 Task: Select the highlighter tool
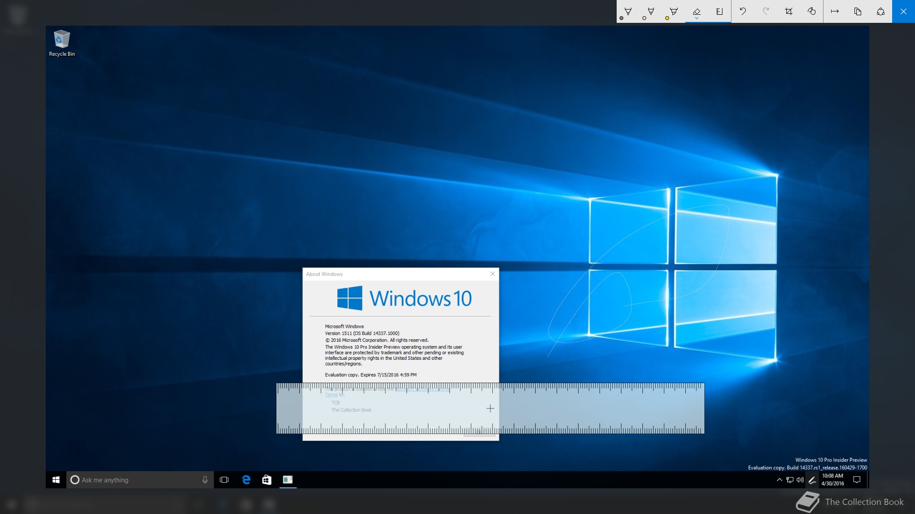point(674,11)
